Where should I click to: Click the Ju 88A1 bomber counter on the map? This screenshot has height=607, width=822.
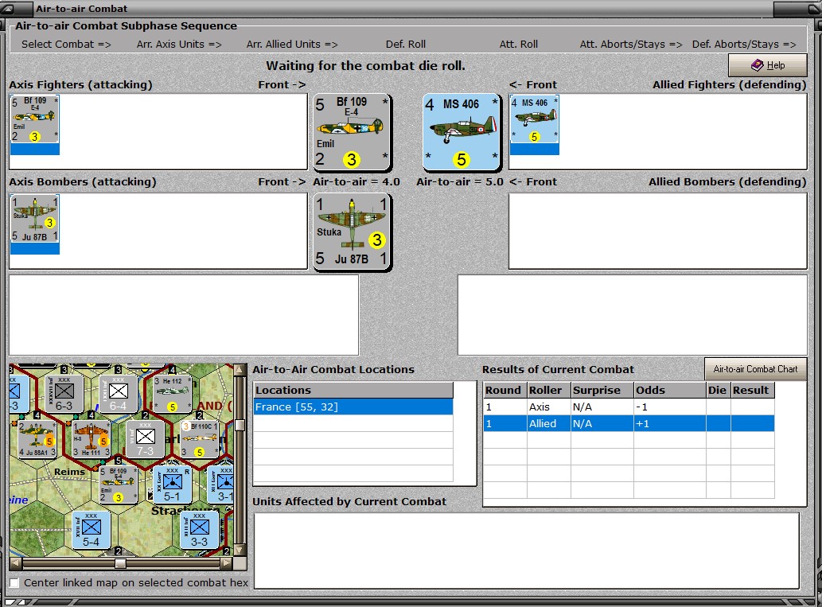coord(36,438)
